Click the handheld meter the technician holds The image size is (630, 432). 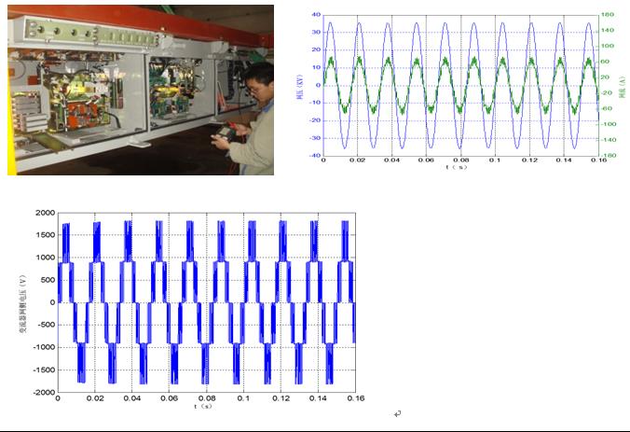click(x=224, y=137)
